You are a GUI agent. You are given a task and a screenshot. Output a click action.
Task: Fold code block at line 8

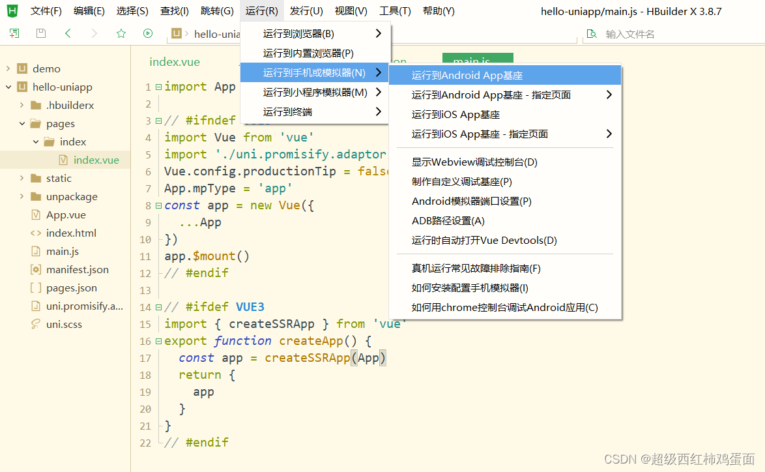pyautogui.click(x=158, y=205)
